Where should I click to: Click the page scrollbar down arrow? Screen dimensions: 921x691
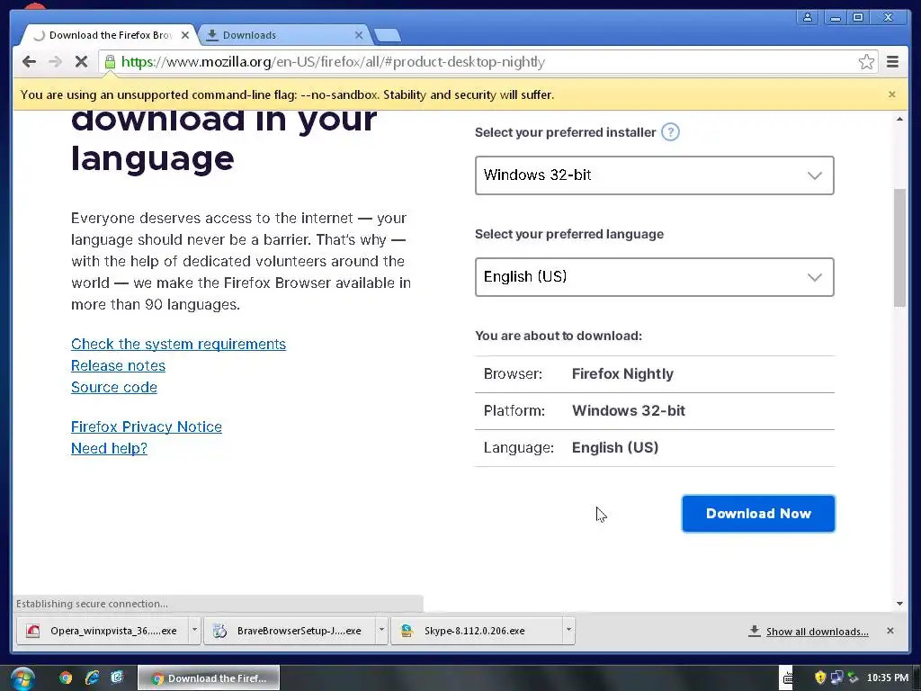pos(899,604)
